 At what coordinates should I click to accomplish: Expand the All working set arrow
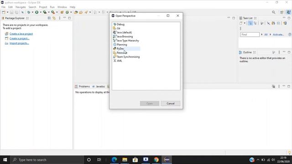[261, 35]
